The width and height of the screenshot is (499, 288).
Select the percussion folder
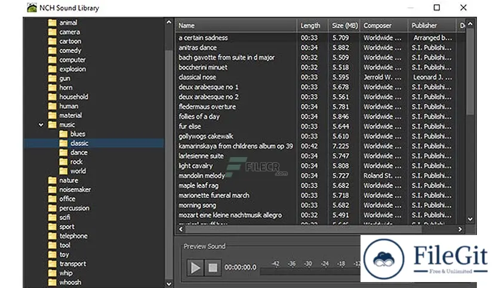tap(69, 208)
